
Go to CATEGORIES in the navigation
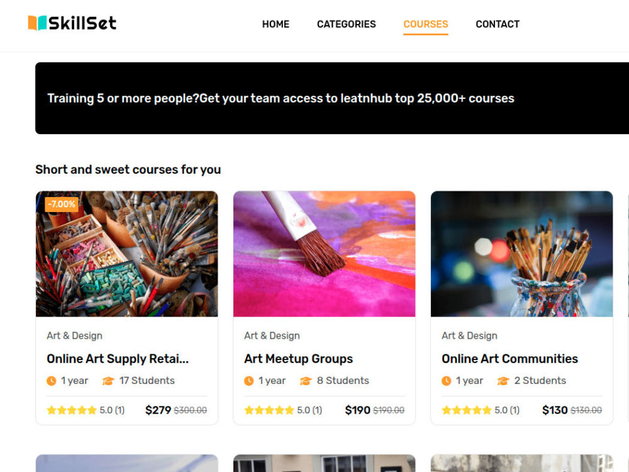tap(346, 24)
